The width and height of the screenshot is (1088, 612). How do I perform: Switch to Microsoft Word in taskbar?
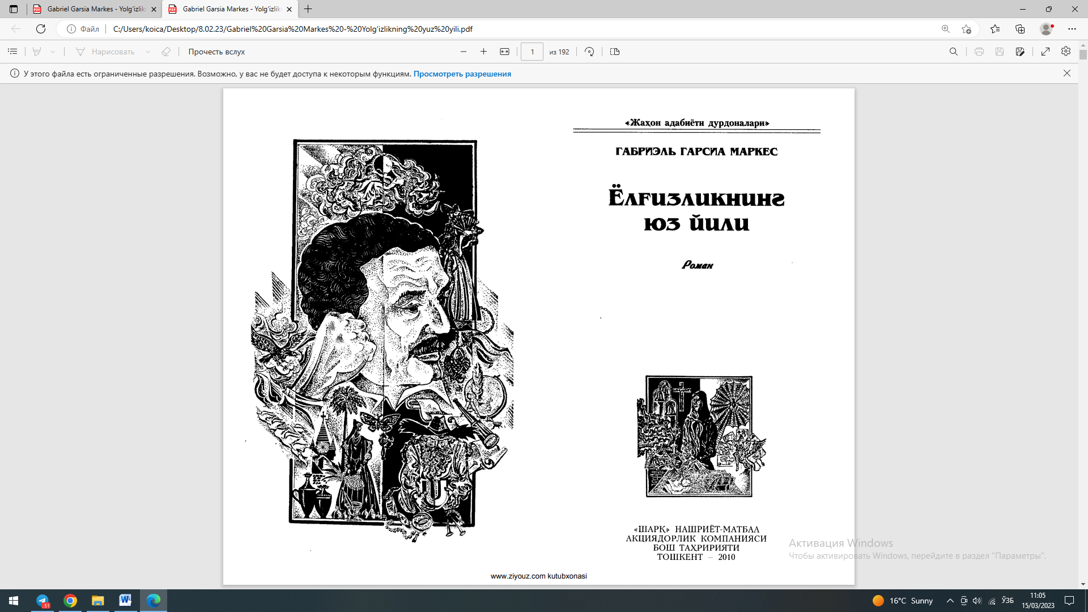[x=125, y=601]
